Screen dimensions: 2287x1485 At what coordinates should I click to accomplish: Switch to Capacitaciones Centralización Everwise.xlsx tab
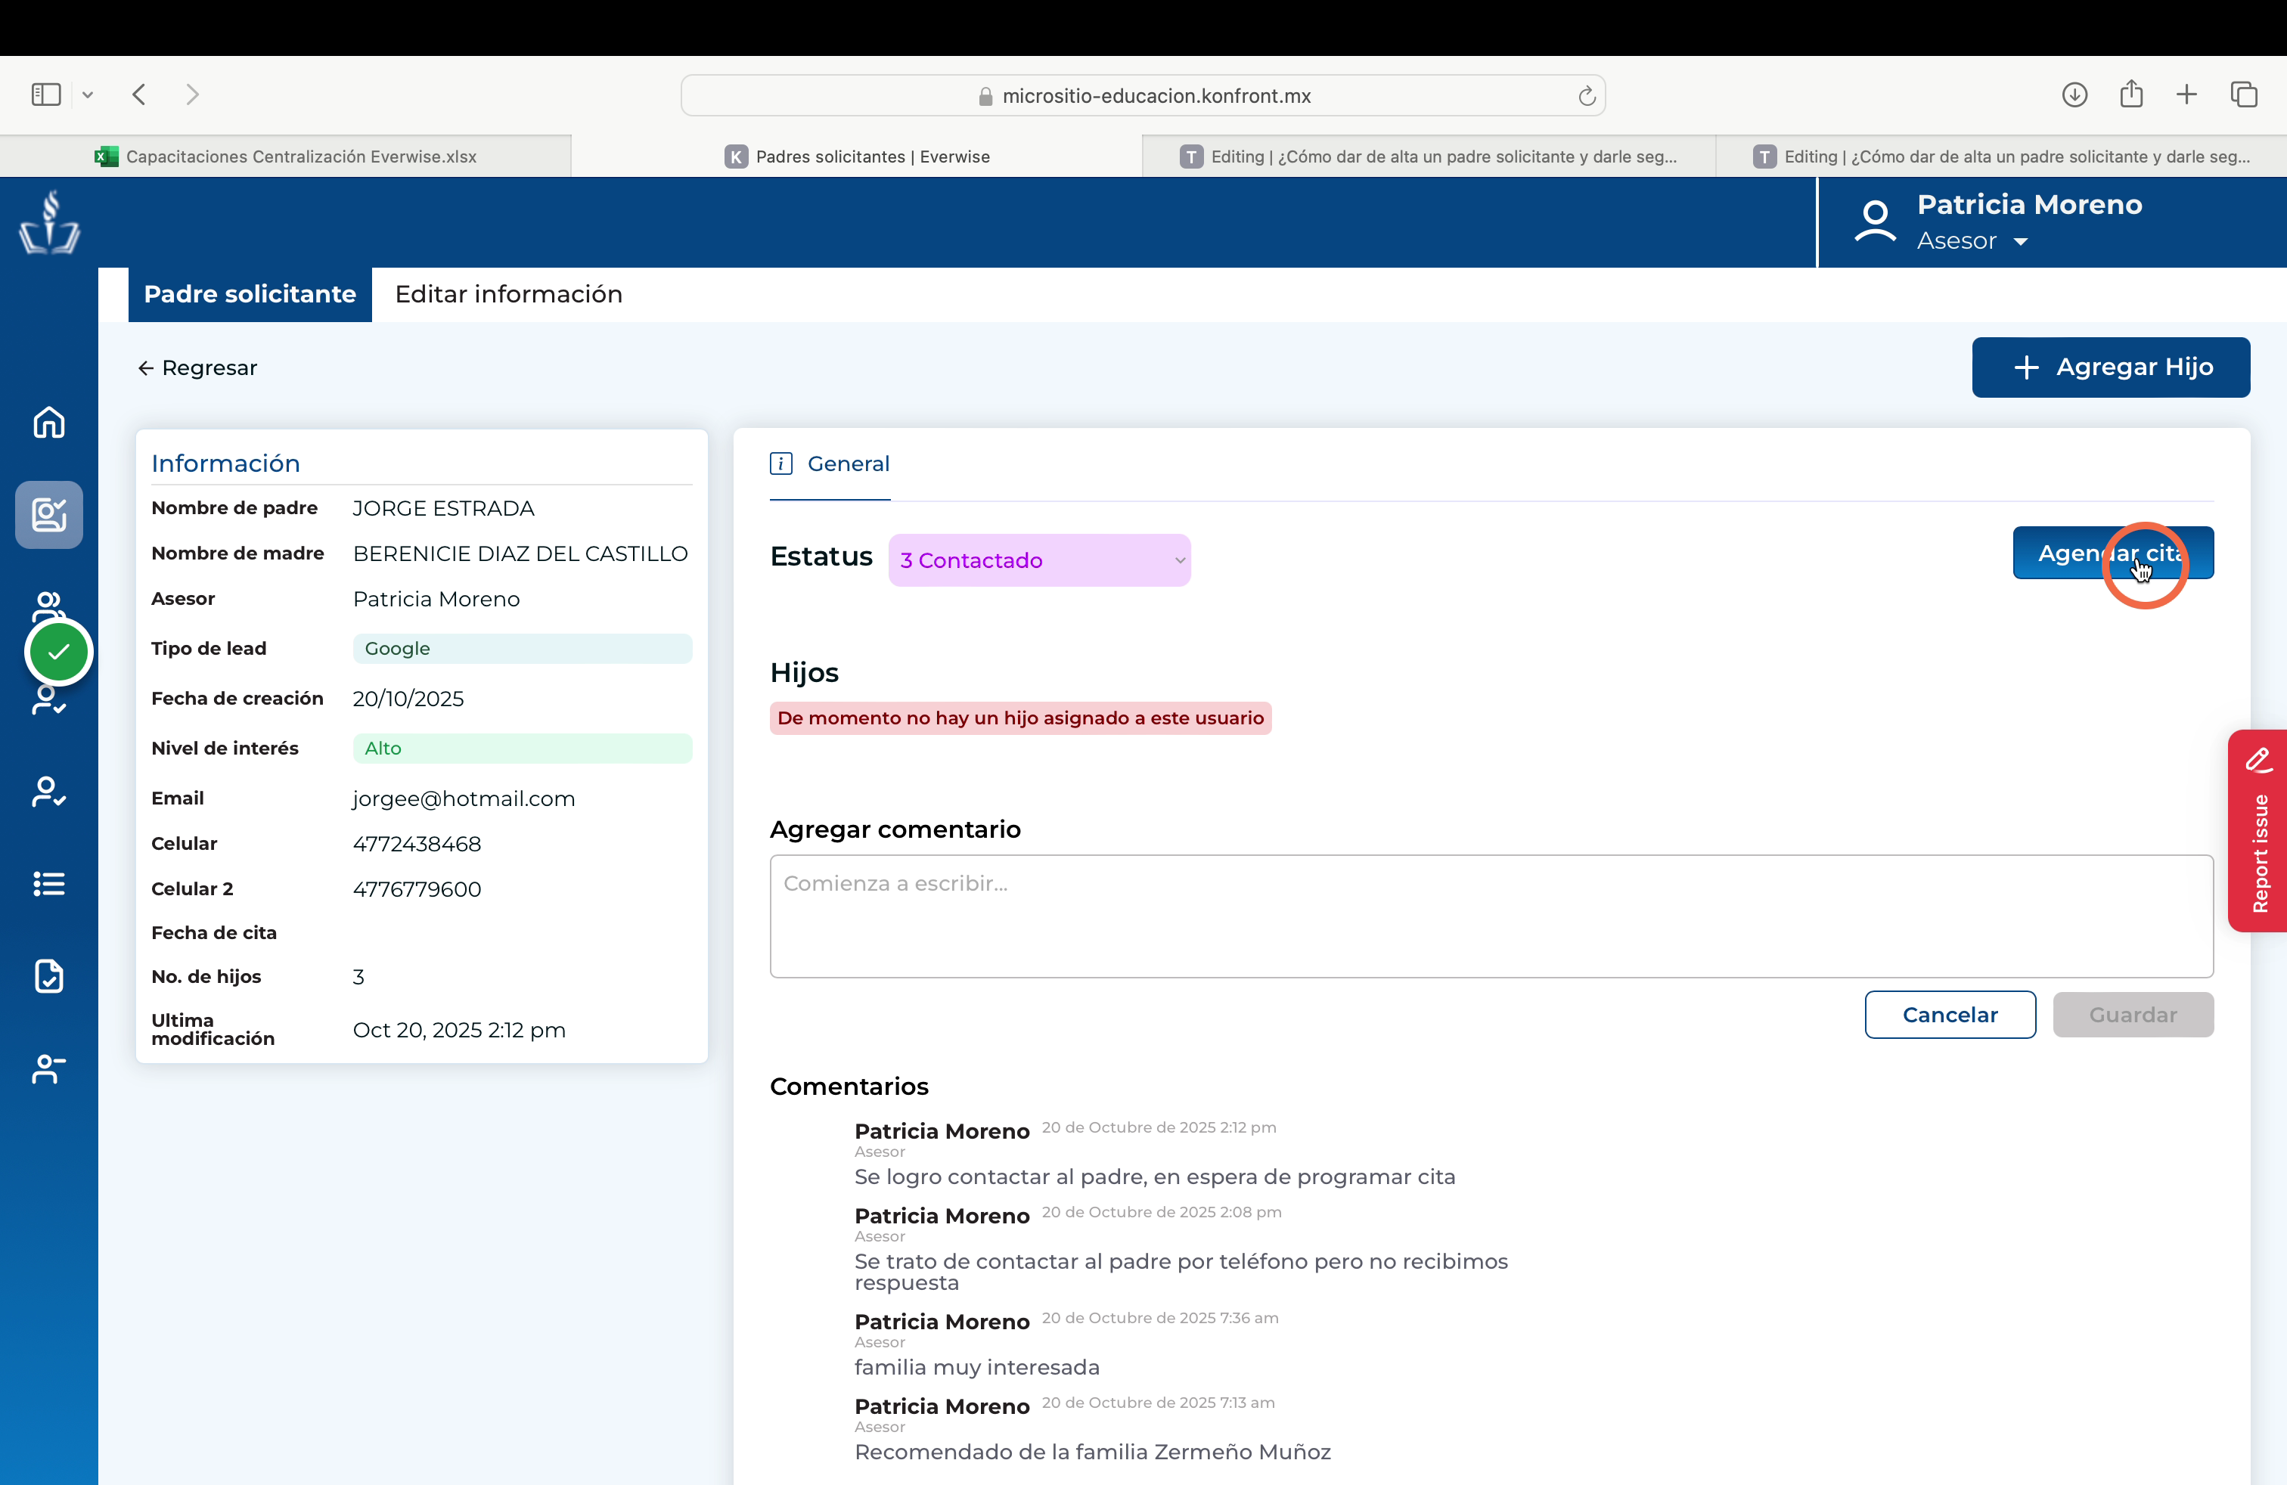pos(285,157)
